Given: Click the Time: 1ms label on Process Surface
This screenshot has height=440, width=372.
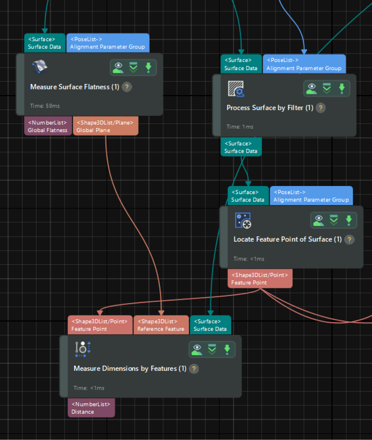Looking at the screenshot, I should [240, 127].
